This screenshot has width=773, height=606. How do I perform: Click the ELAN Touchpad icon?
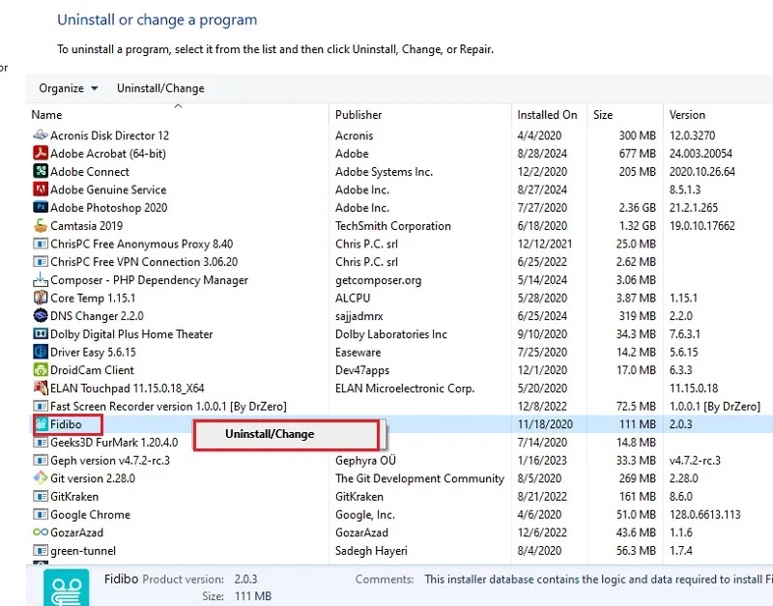click(41, 389)
